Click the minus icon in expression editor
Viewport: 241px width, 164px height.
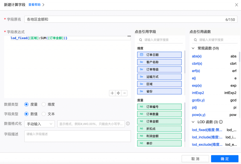click(x=124, y=93)
